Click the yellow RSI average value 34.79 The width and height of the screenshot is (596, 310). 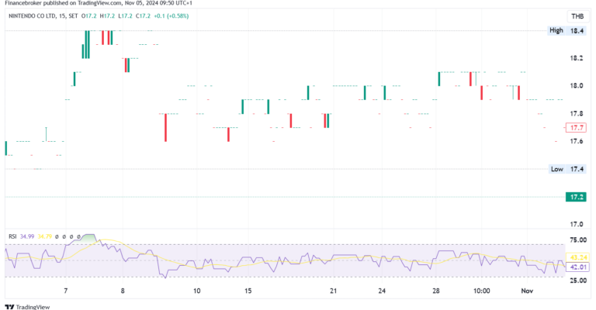point(44,236)
